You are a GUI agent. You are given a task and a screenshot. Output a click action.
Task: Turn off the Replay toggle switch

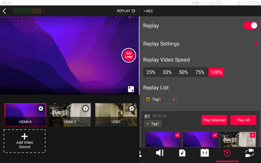coord(250,25)
